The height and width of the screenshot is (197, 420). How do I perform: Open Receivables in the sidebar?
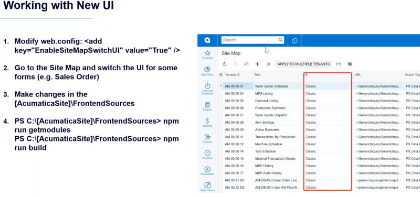(207, 171)
